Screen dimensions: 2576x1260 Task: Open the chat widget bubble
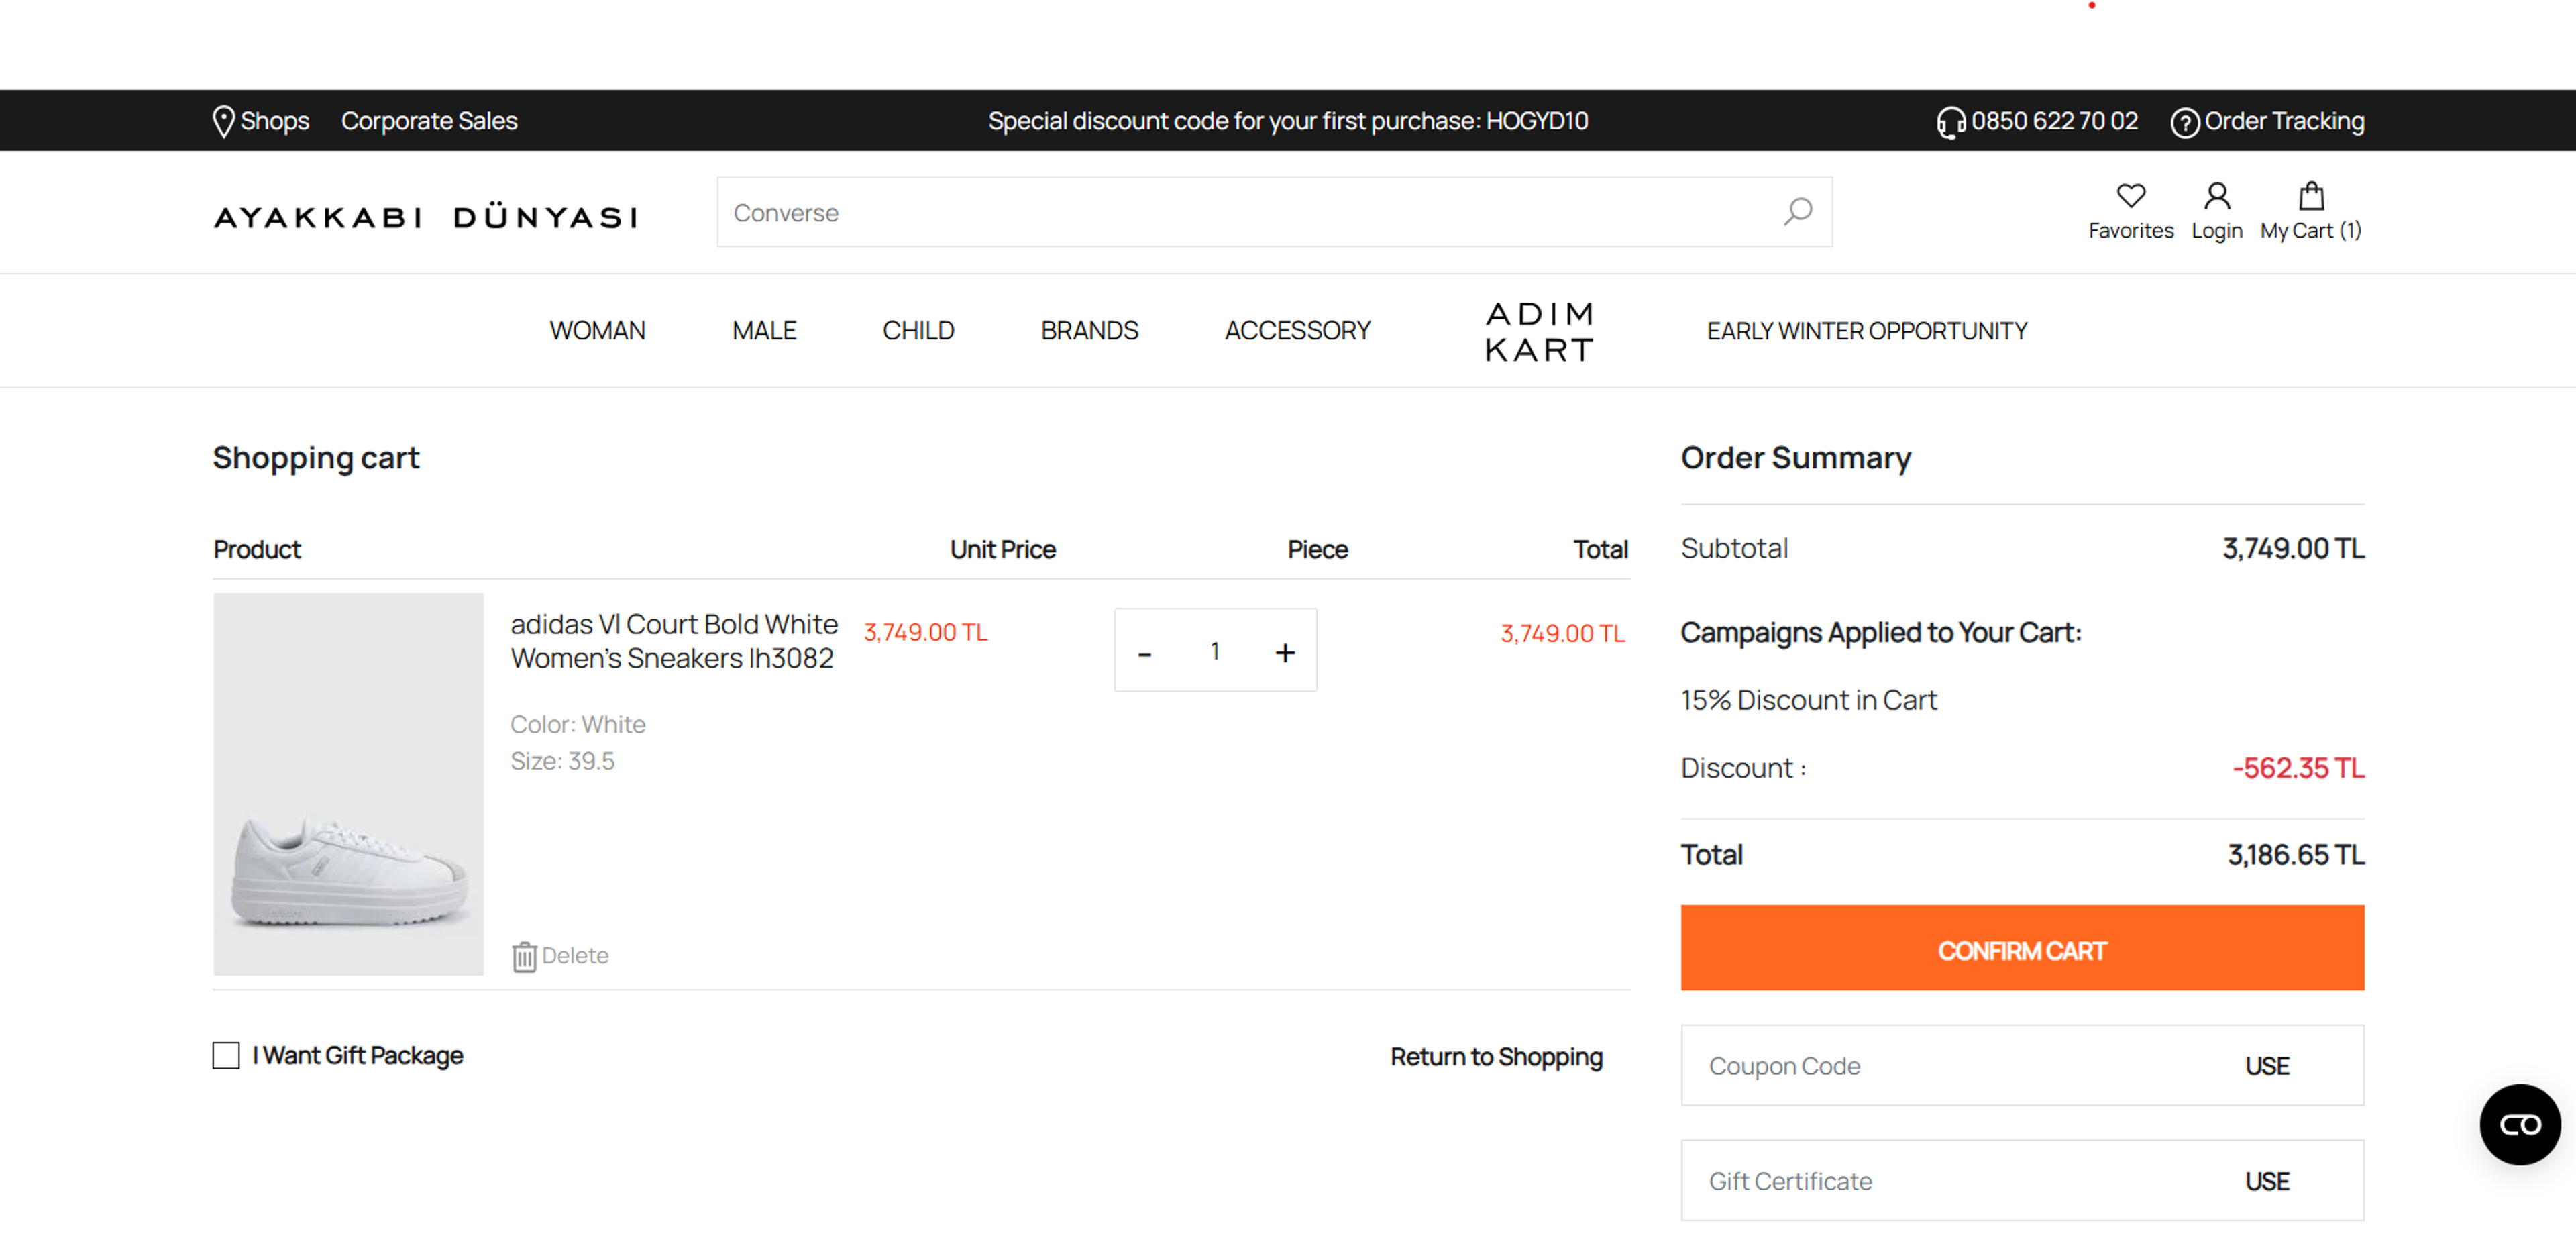click(x=2519, y=1124)
